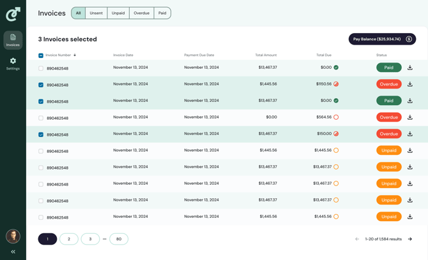The height and width of the screenshot is (260, 428).
Task: Go to page 3
Action: (x=90, y=239)
